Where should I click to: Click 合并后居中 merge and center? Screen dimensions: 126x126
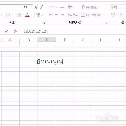[x=91, y=15]
